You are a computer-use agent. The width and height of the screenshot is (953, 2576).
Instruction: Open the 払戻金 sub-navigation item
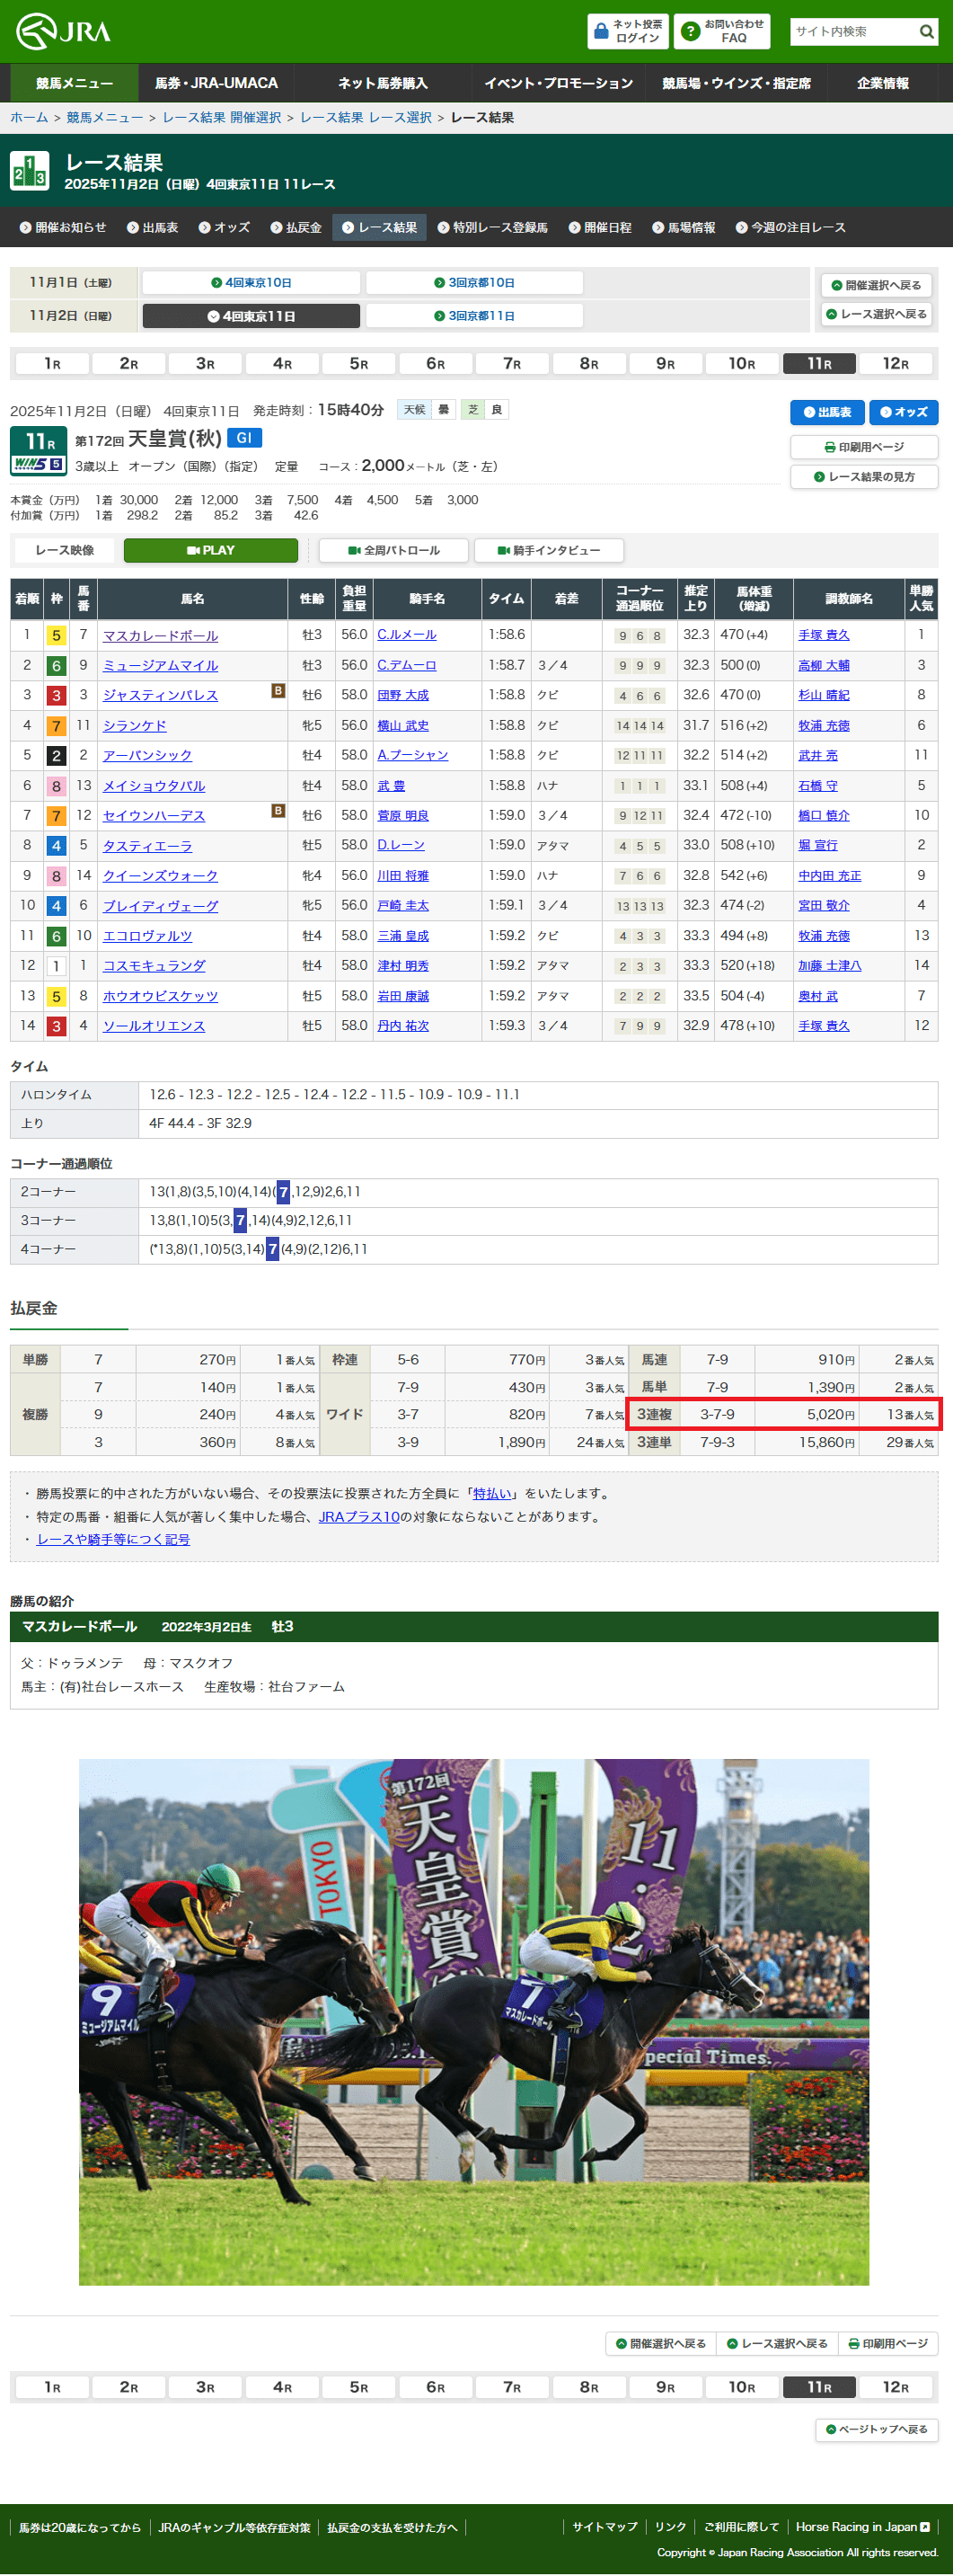296,228
